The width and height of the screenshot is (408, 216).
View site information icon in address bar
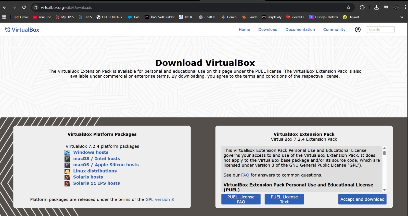point(36,7)
